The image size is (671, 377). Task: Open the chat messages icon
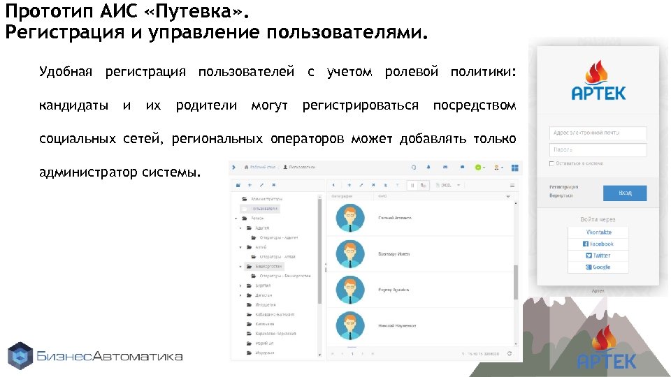462,167
